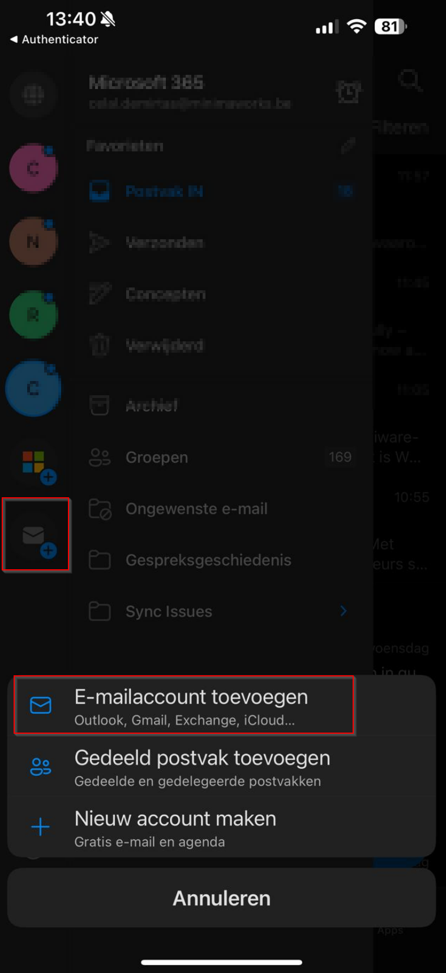
Task: Open the Archief folder
Action: (221, 405)
